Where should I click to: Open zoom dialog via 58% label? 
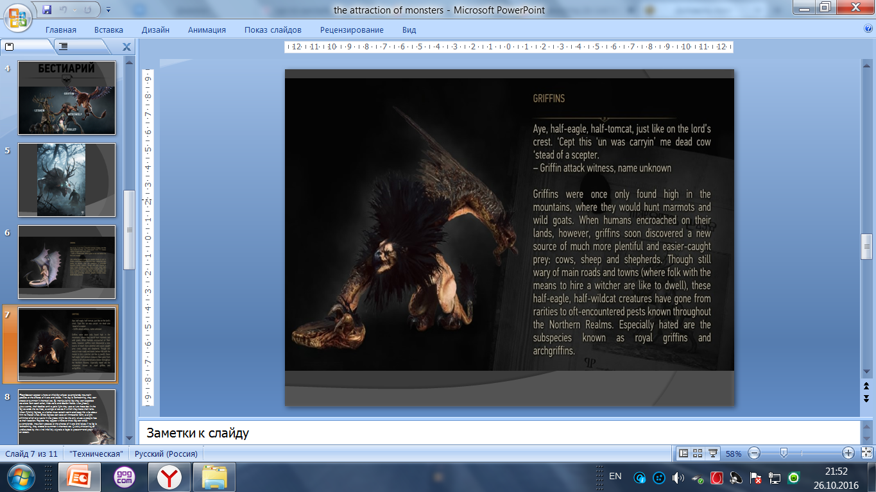734,454
